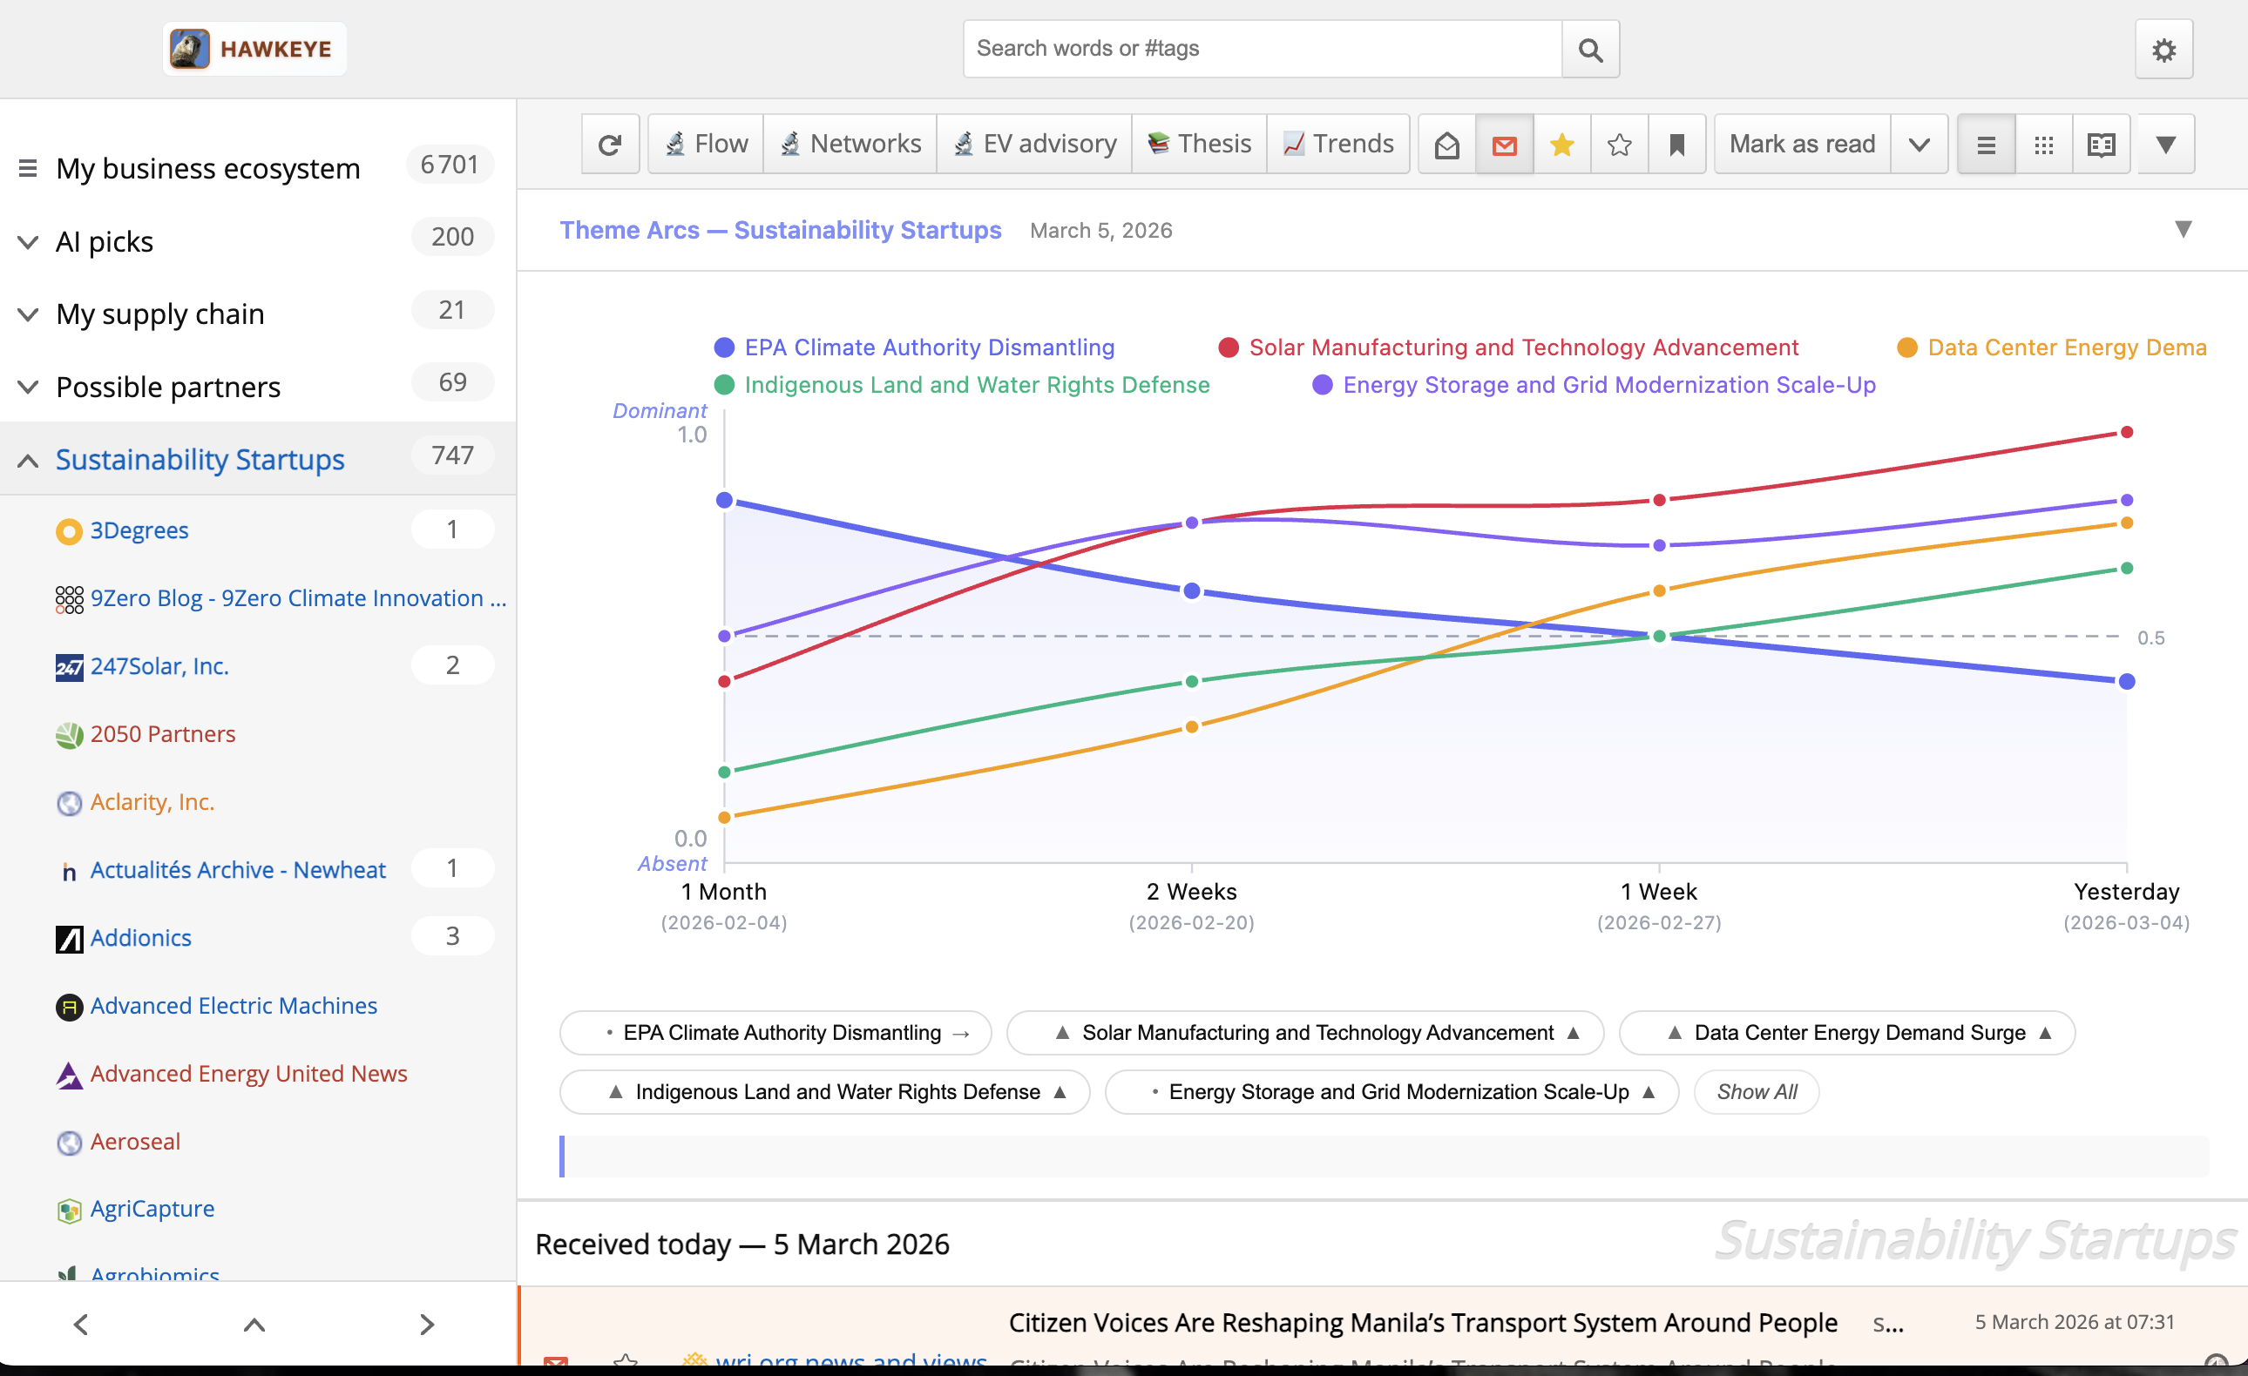The image size is (2248, 1376).
Task: Click Advanced Electric Machines icon
Action: coord(70,1007)
